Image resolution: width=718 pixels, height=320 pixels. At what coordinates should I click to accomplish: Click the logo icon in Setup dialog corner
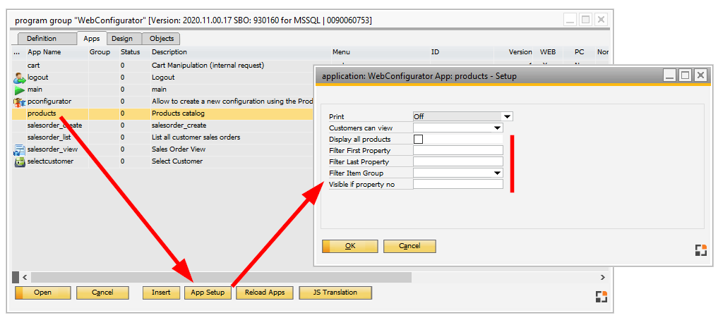point(700,250)
